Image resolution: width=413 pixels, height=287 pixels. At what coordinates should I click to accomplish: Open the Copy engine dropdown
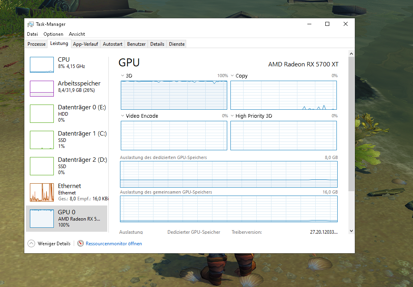[232, 76]
